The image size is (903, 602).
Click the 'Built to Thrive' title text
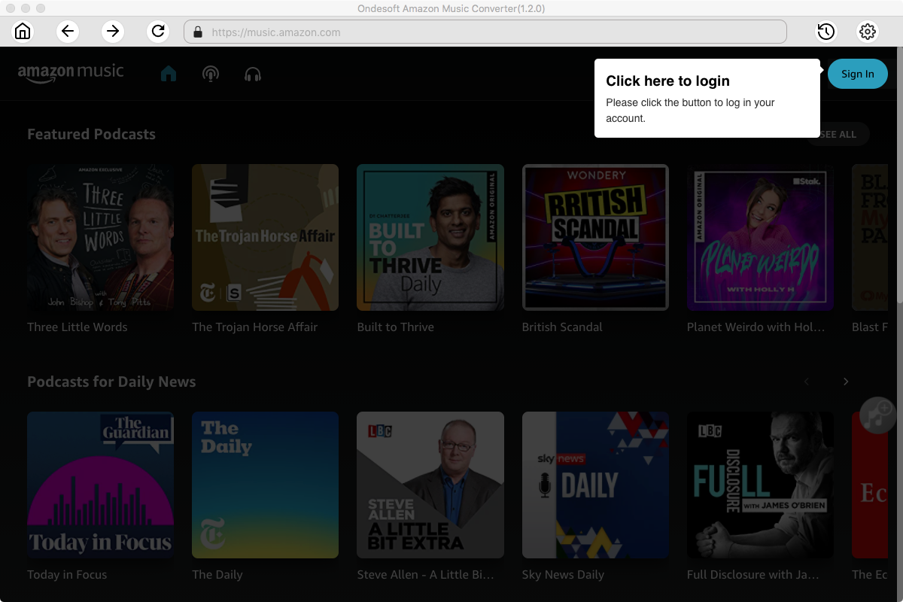(x=396, y=327)
